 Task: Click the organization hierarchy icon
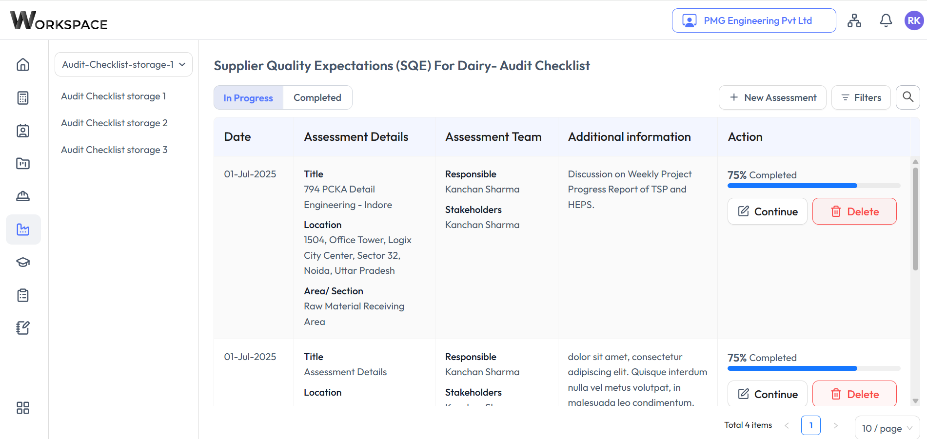pos(854,20)
